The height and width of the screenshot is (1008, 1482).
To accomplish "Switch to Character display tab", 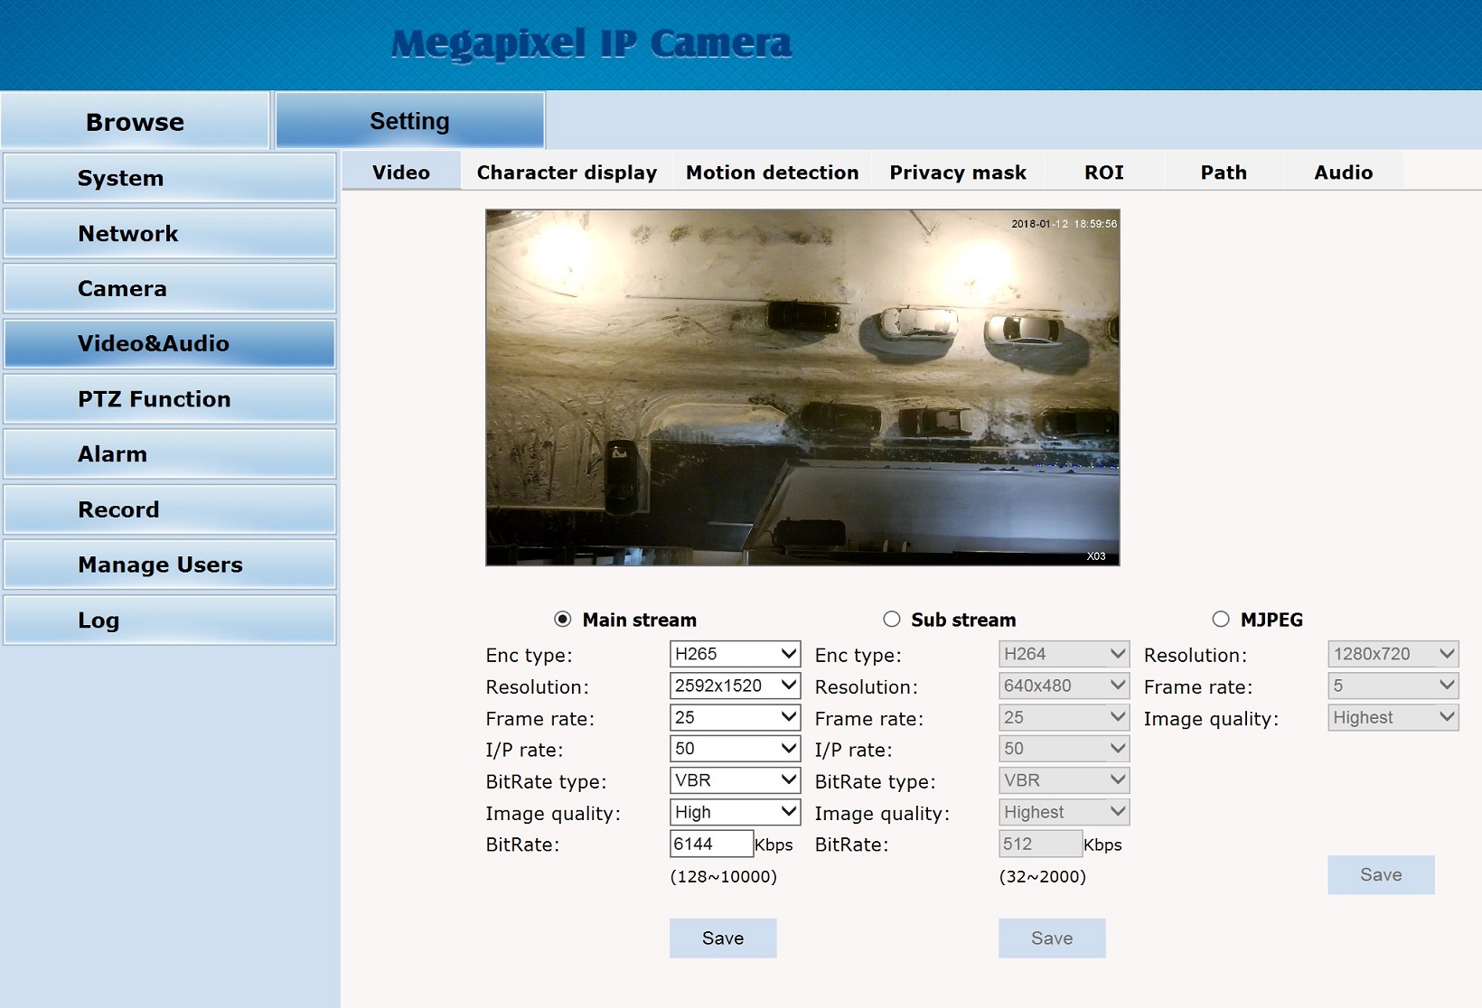I will coord(567,173).
